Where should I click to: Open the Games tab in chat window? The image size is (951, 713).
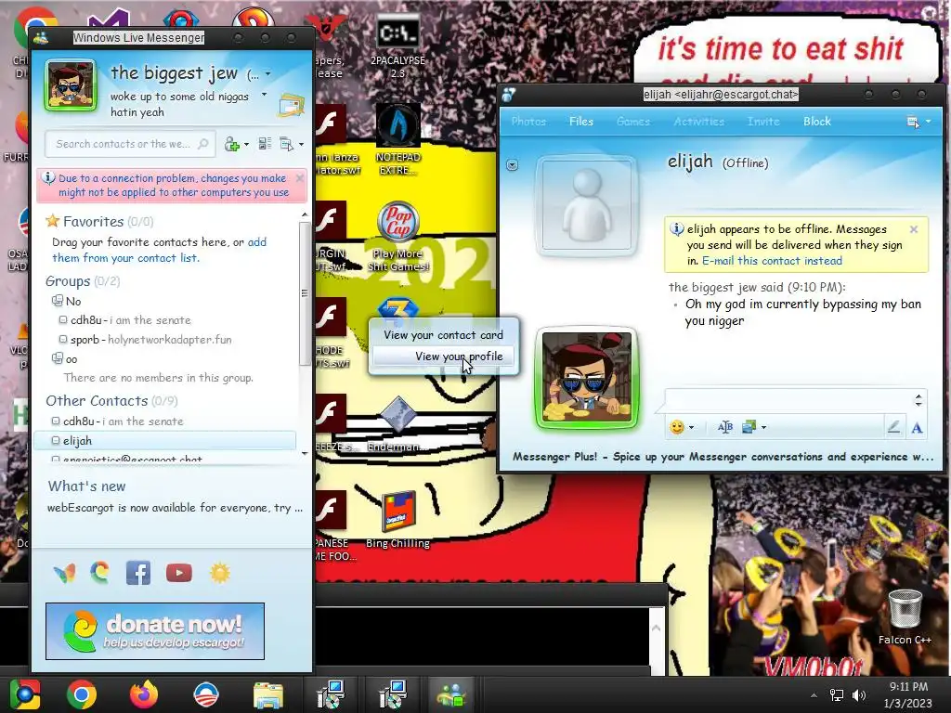click(x=633, y=122)
